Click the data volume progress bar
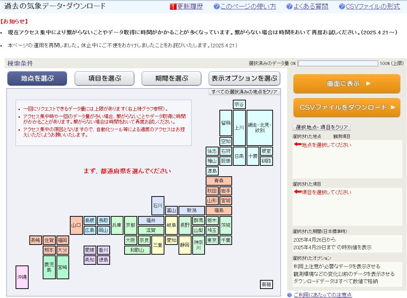 (337, 63)
